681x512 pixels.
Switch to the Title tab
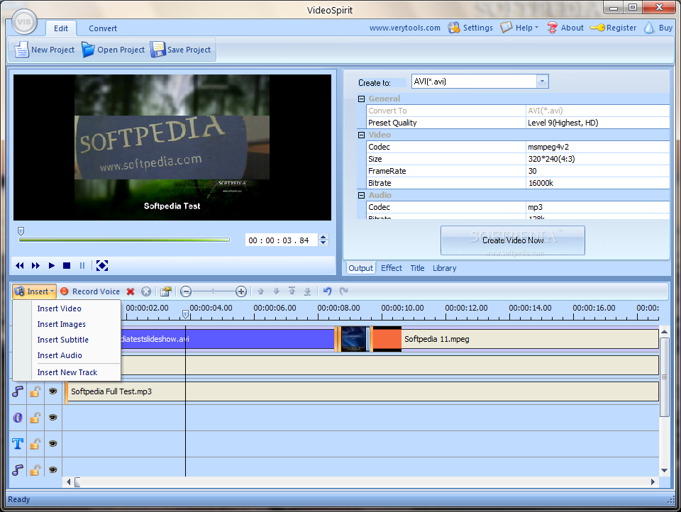417,268
